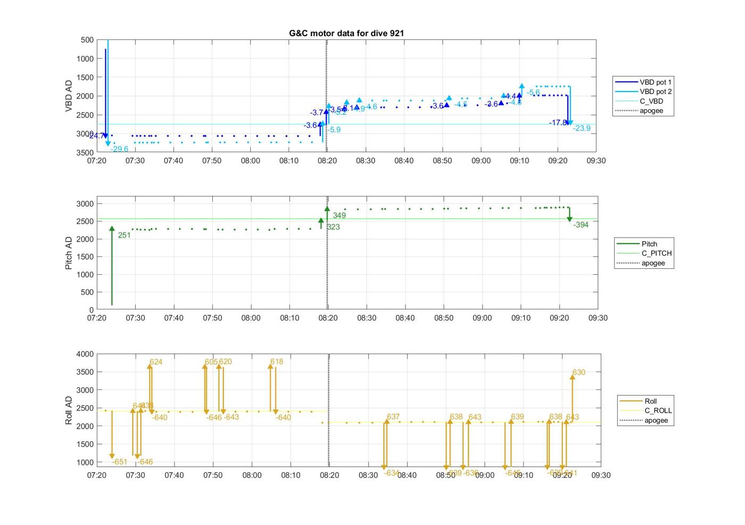Click the '-29.6' VBD data label
This screenshot has height=525, width=745.
pos(119,149)
